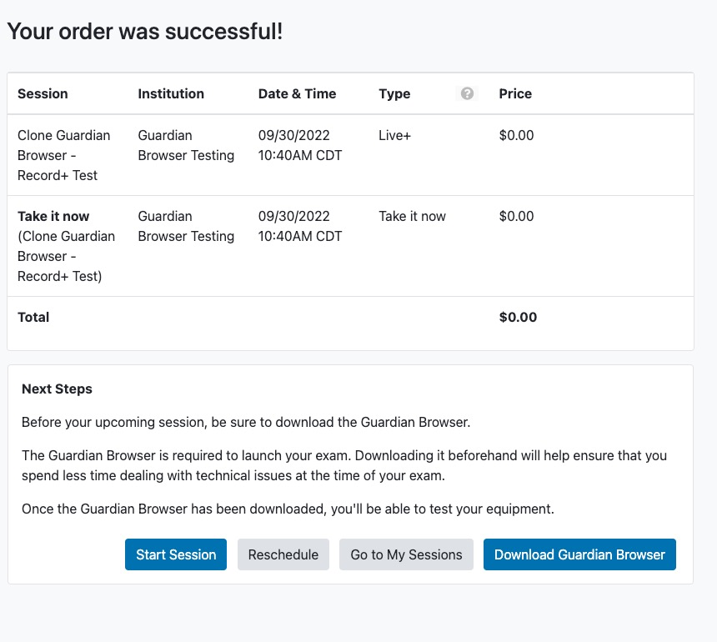
Task: Click the Session column header
Action: 43,93
